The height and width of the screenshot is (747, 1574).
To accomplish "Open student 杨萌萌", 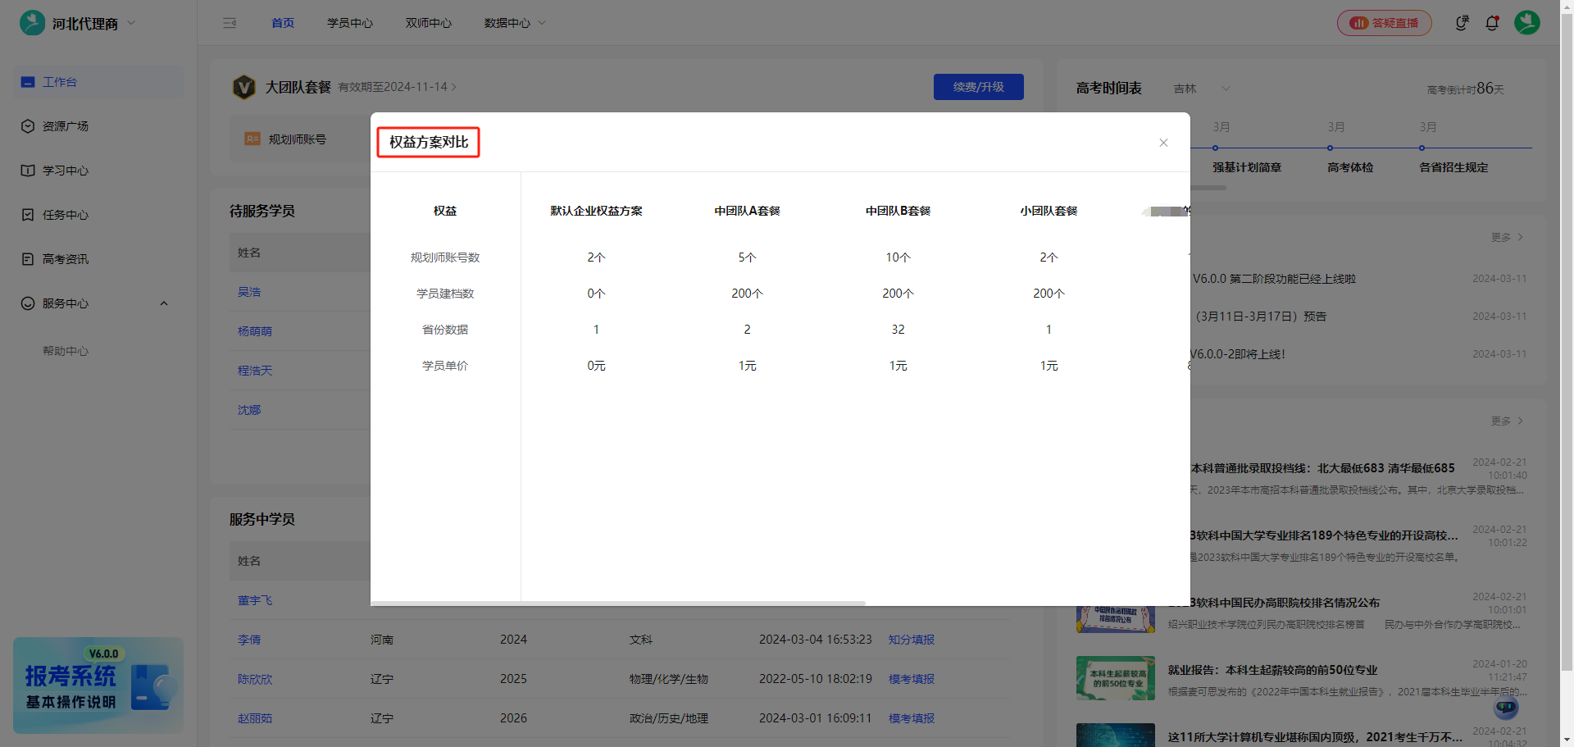I will click(255, 331).
